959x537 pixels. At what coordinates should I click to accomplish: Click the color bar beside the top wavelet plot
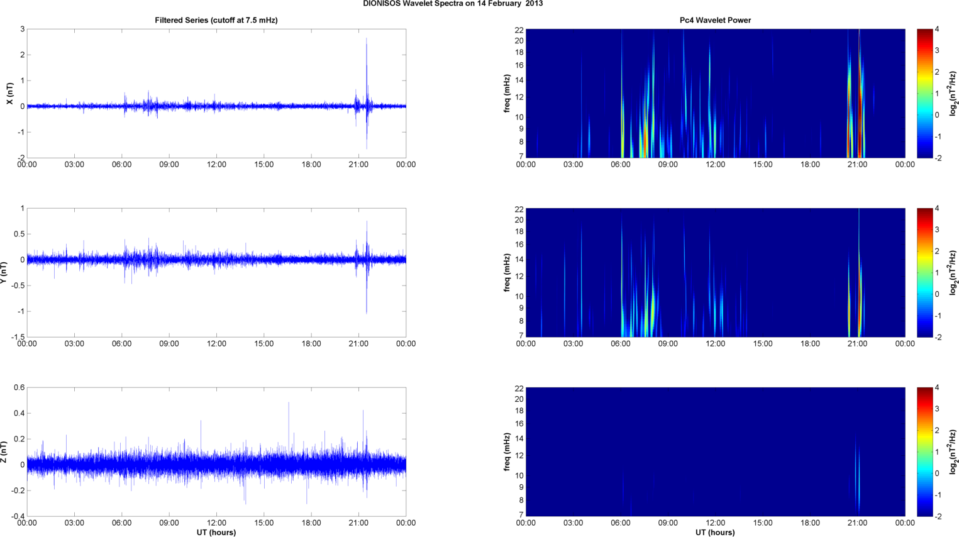click(924, 93)
